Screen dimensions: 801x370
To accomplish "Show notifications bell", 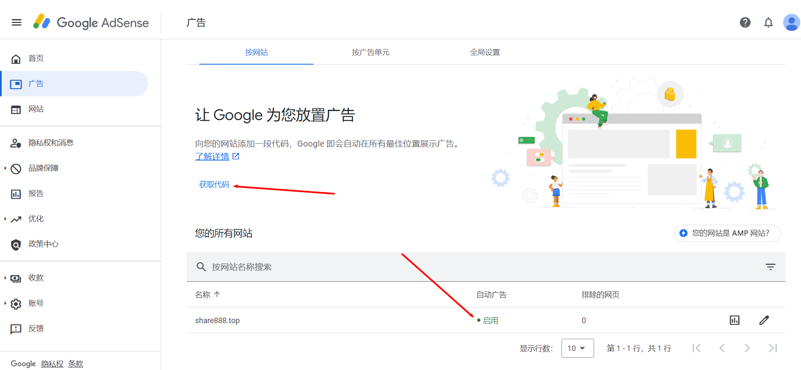I will click(768, 22).
